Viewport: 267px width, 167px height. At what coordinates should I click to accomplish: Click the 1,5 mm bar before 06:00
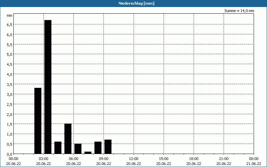pyautogui.click(x=68, y=139)
